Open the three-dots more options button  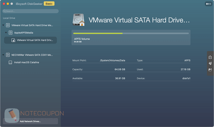[208, 4]
